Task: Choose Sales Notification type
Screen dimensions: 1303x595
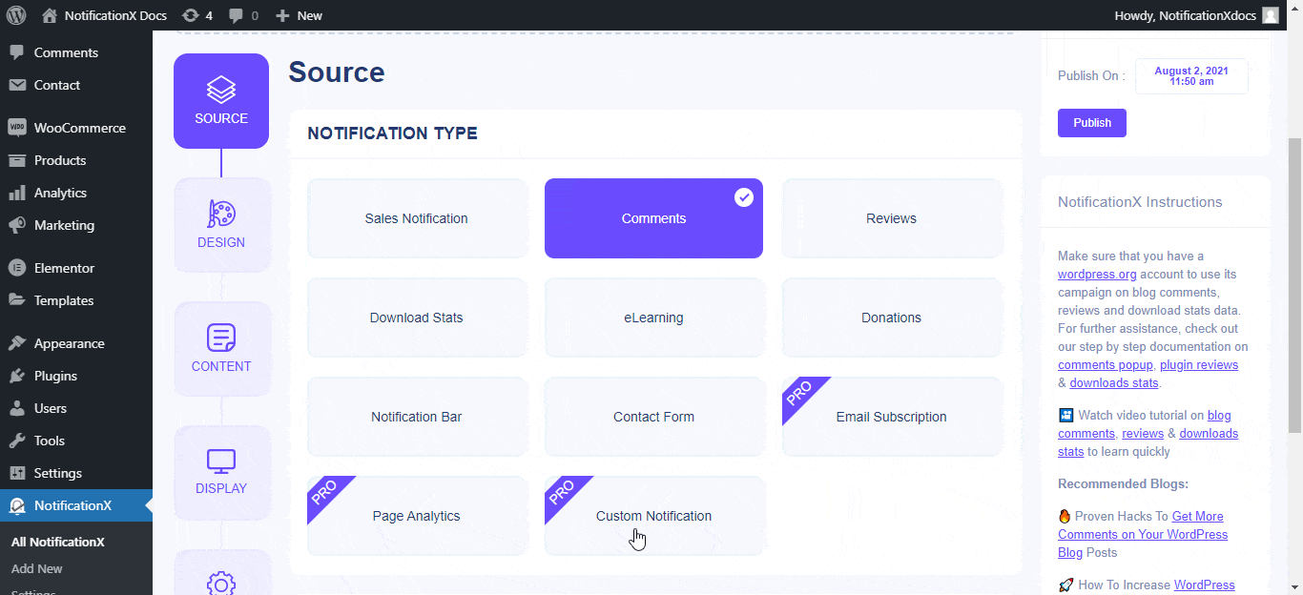Action: 417,218
